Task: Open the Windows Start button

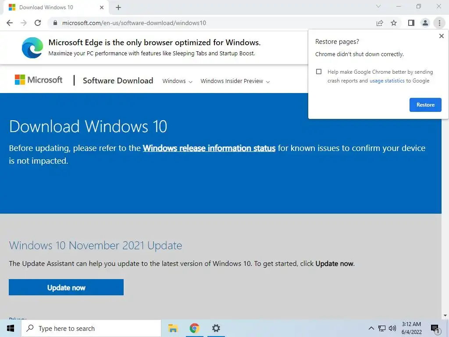Action: pyautogui.click(x=11, y=328)
